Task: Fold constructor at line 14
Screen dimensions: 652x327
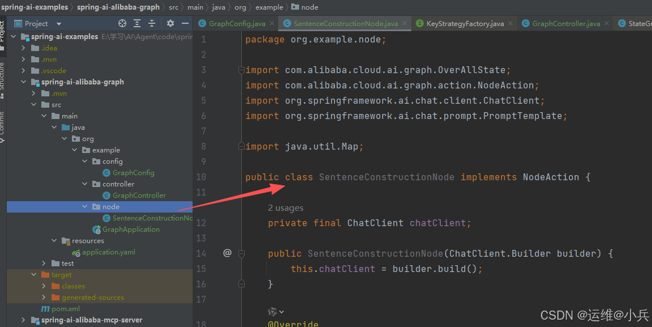Action: (x=241, y=253)
